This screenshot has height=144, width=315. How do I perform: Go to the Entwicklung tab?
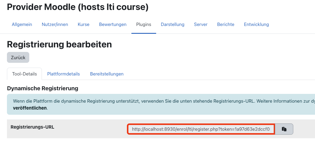click(x=256, y=24)
